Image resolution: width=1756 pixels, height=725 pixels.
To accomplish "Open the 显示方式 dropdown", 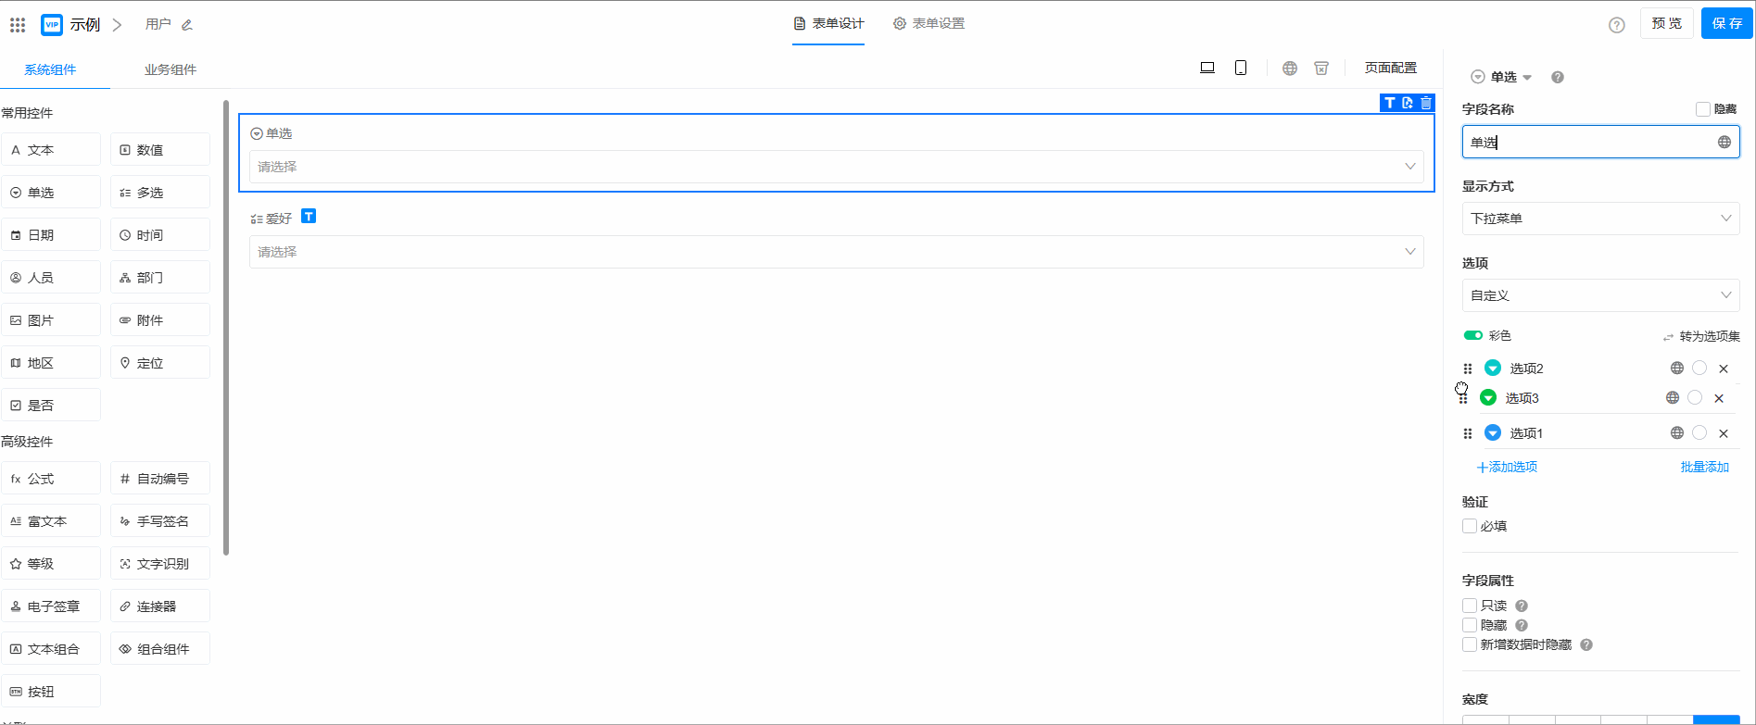I will (x=1599, y=219).
